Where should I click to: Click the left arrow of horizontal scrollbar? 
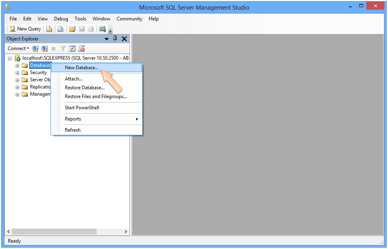[x=8, y=232]
